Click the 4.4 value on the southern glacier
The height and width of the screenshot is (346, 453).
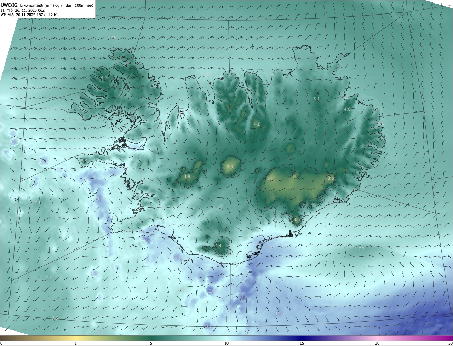218,246
